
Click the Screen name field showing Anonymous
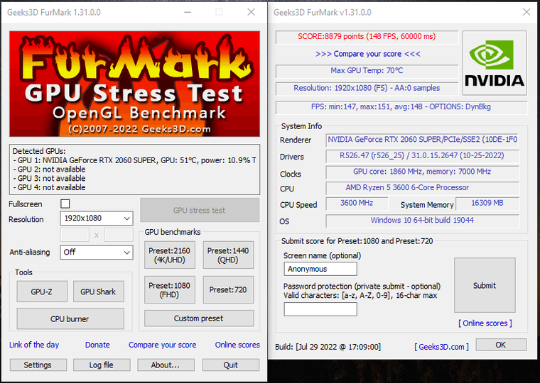coord(320,269)
